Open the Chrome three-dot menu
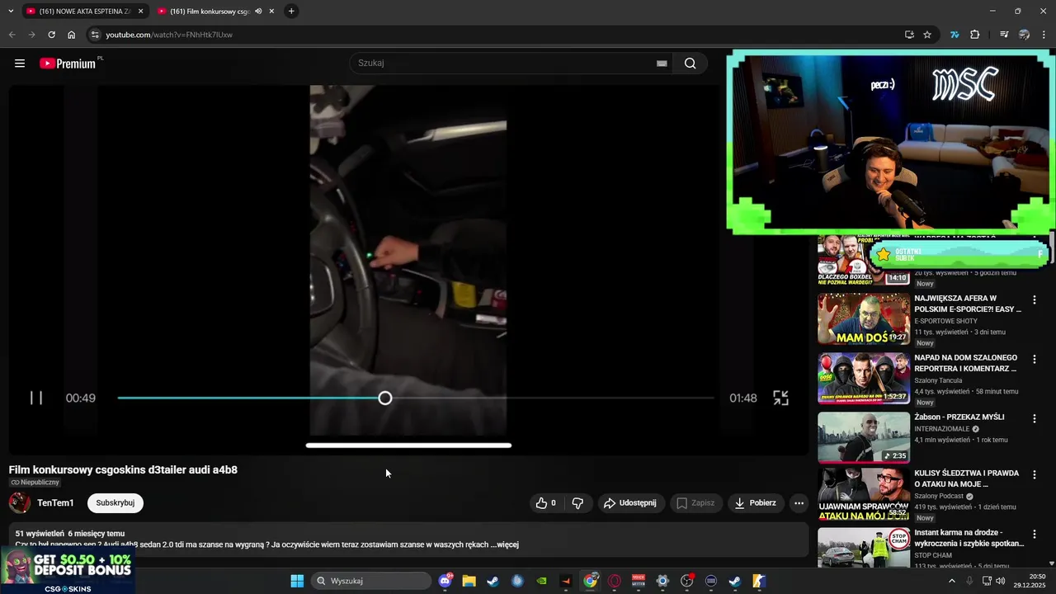 [x=1044, y=35]
